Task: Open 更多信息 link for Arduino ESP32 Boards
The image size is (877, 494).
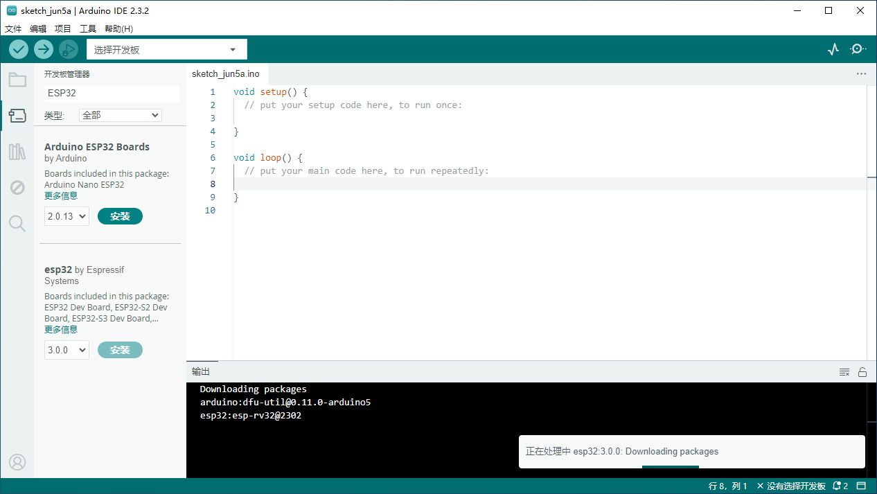Action: pos(61,196)
